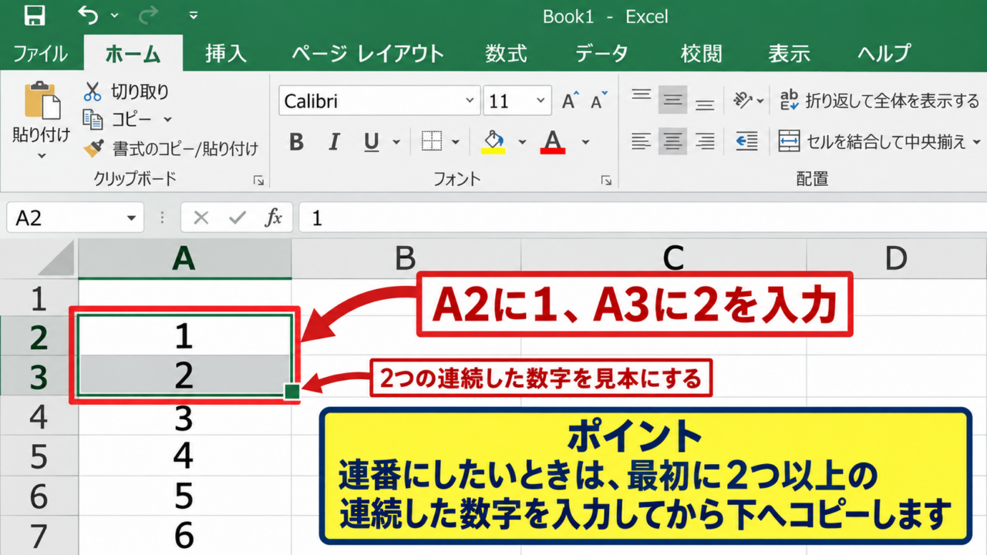Toggle center horizontal alignment
Screen dimensions: 987x555
pyautogui.click(x=673, y=140)
